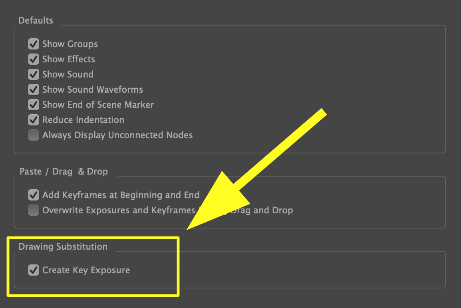Uncheck the Show Groups checkbox
Image resolution: width=461 pixels, height=308 pixels.
click(34, 44)
